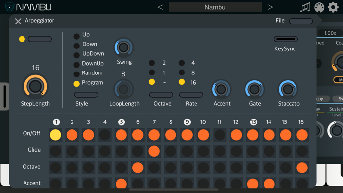Disable Octave on step 16
Image resolution: width=343 pixels, height=193 pixels.
pos(302,168)
